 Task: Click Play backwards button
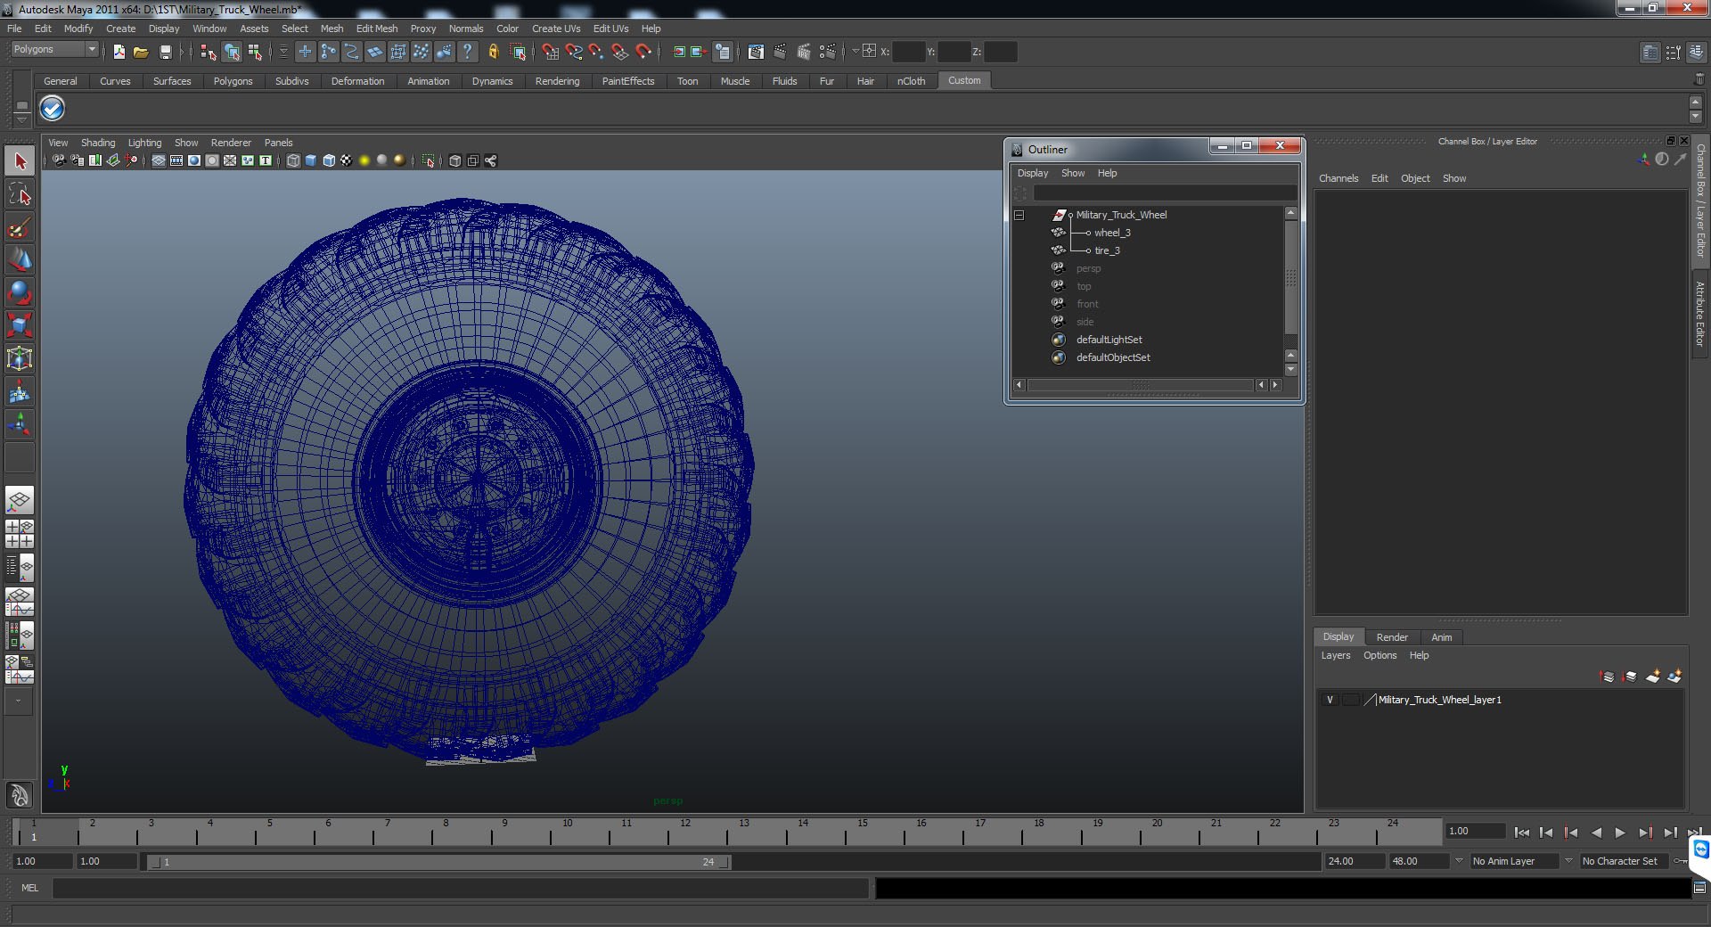1596,833
